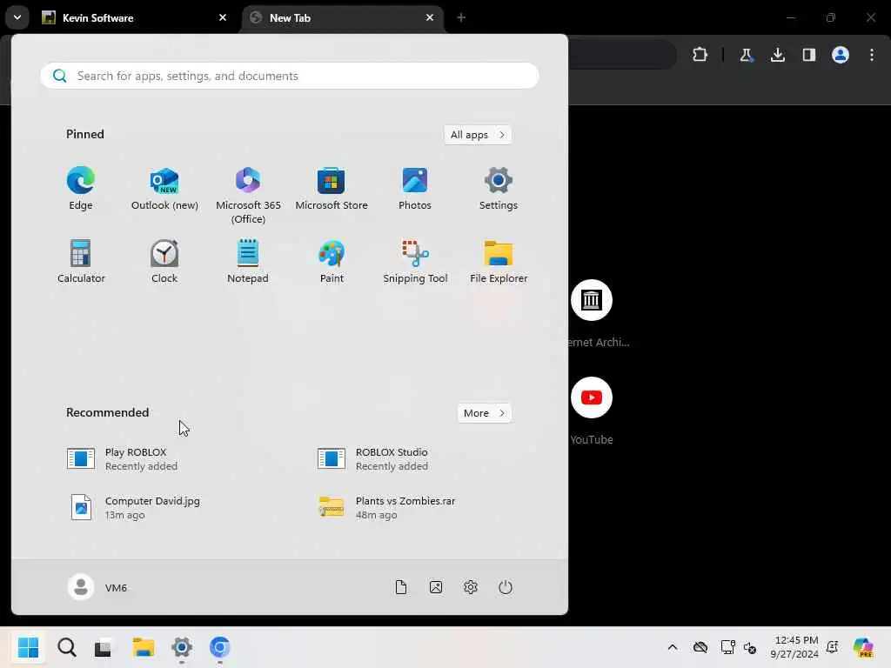This screenshot has height=668, width=891.
Task: Open Settings on taskbar
Action: tap(182, 647)
